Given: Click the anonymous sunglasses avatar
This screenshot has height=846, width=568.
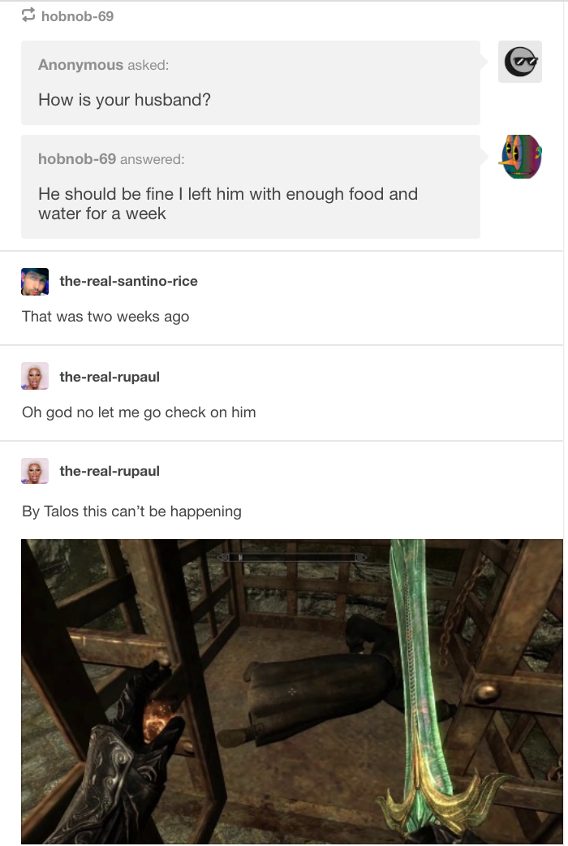Looking at the screenshot, I should click(519, 62).
